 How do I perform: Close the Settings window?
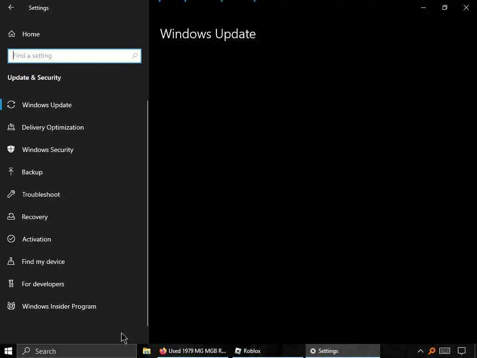click(x=466, y=7)
